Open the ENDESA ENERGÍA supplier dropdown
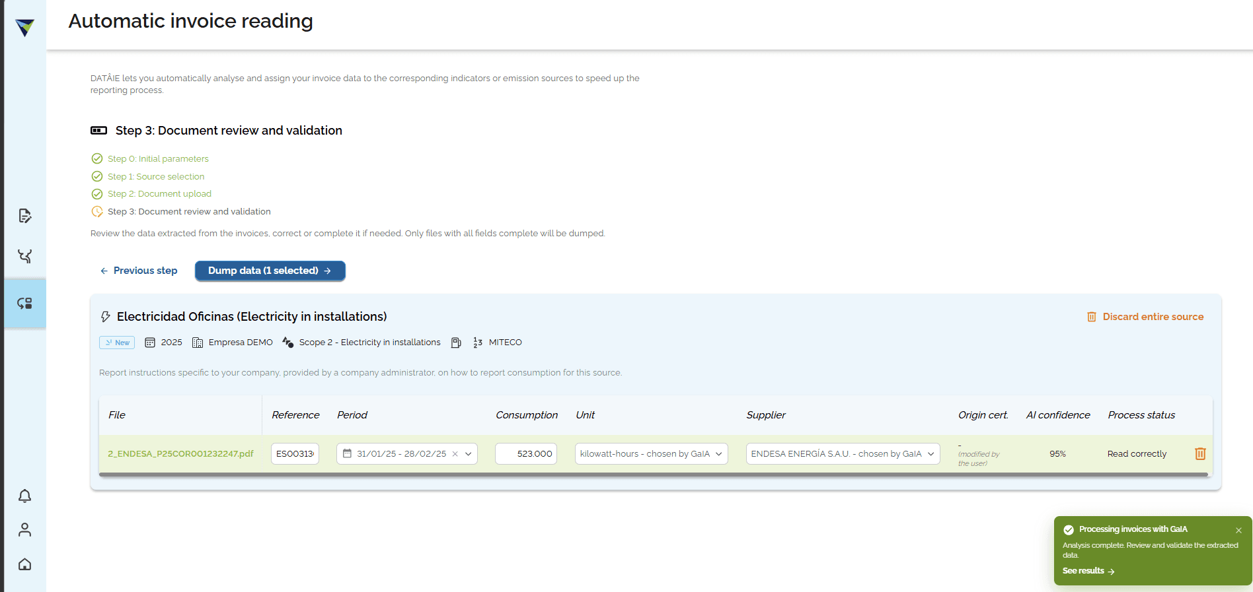 click(843, 454)
